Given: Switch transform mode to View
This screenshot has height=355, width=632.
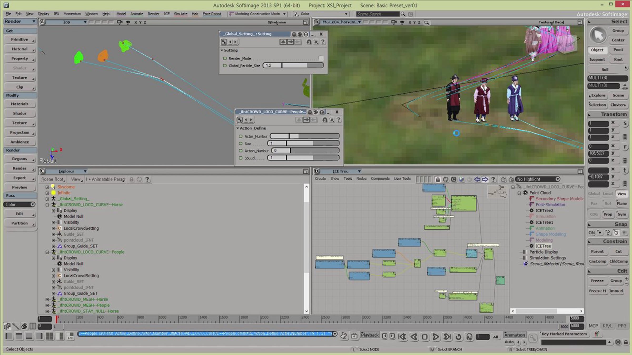Looking at the screenshot, I should point(621,194).
